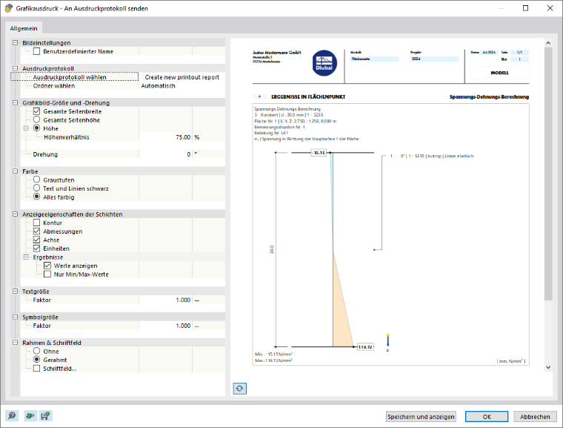Toggle Abmessungen checkbox
The width and height of the screenshot is (563, 428).
(x=36, y=231)
